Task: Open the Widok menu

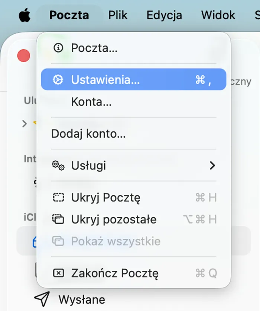Action: [x=218, y=15]
